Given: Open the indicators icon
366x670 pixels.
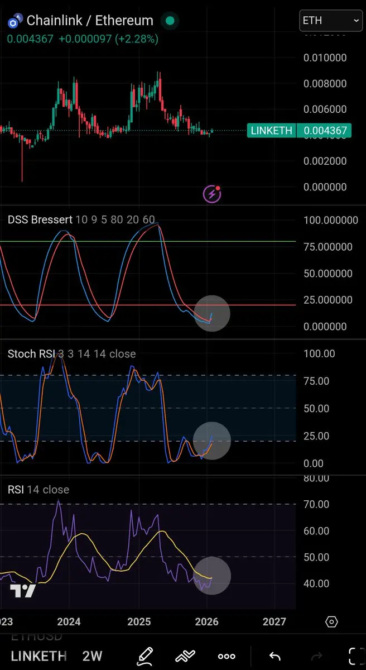Looking at the screenshot, I should [x=184, y=655].
